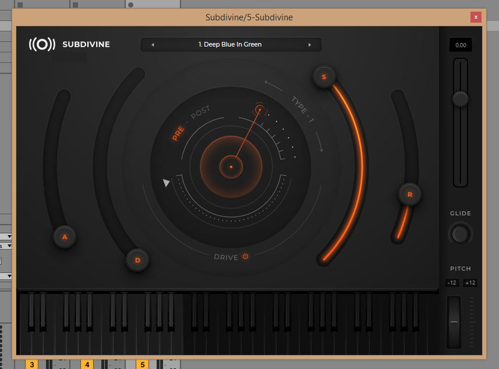Screen dimensions: 499x369
Task: Click the Subdivine logo icon
Action: [42, 44]
